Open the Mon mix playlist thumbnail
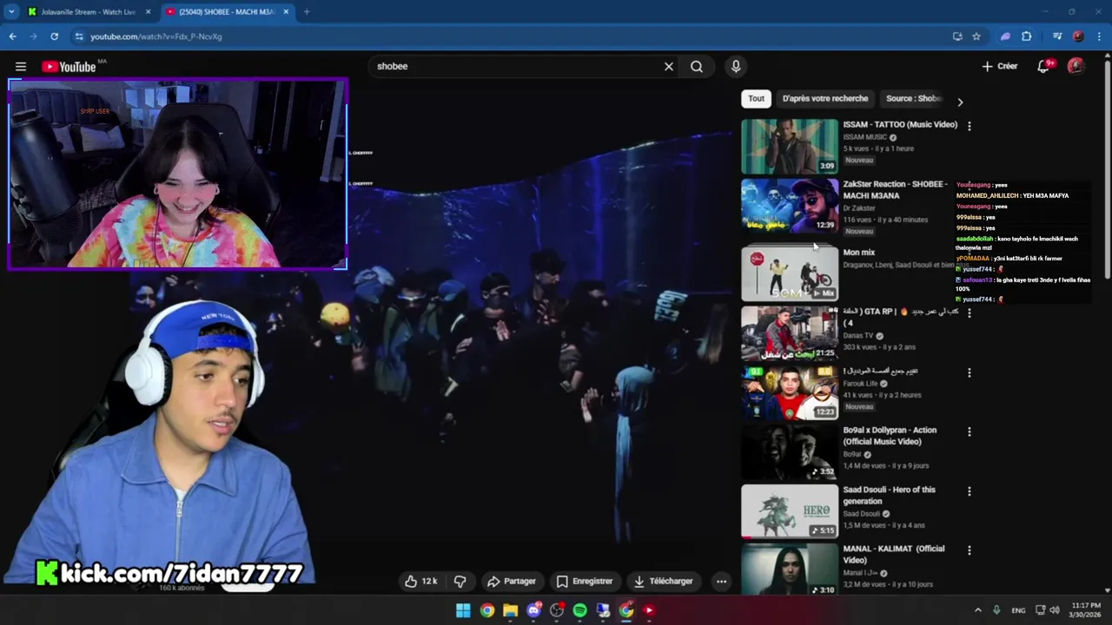This screenshot has width=1112, height=625. pos(789,273)
